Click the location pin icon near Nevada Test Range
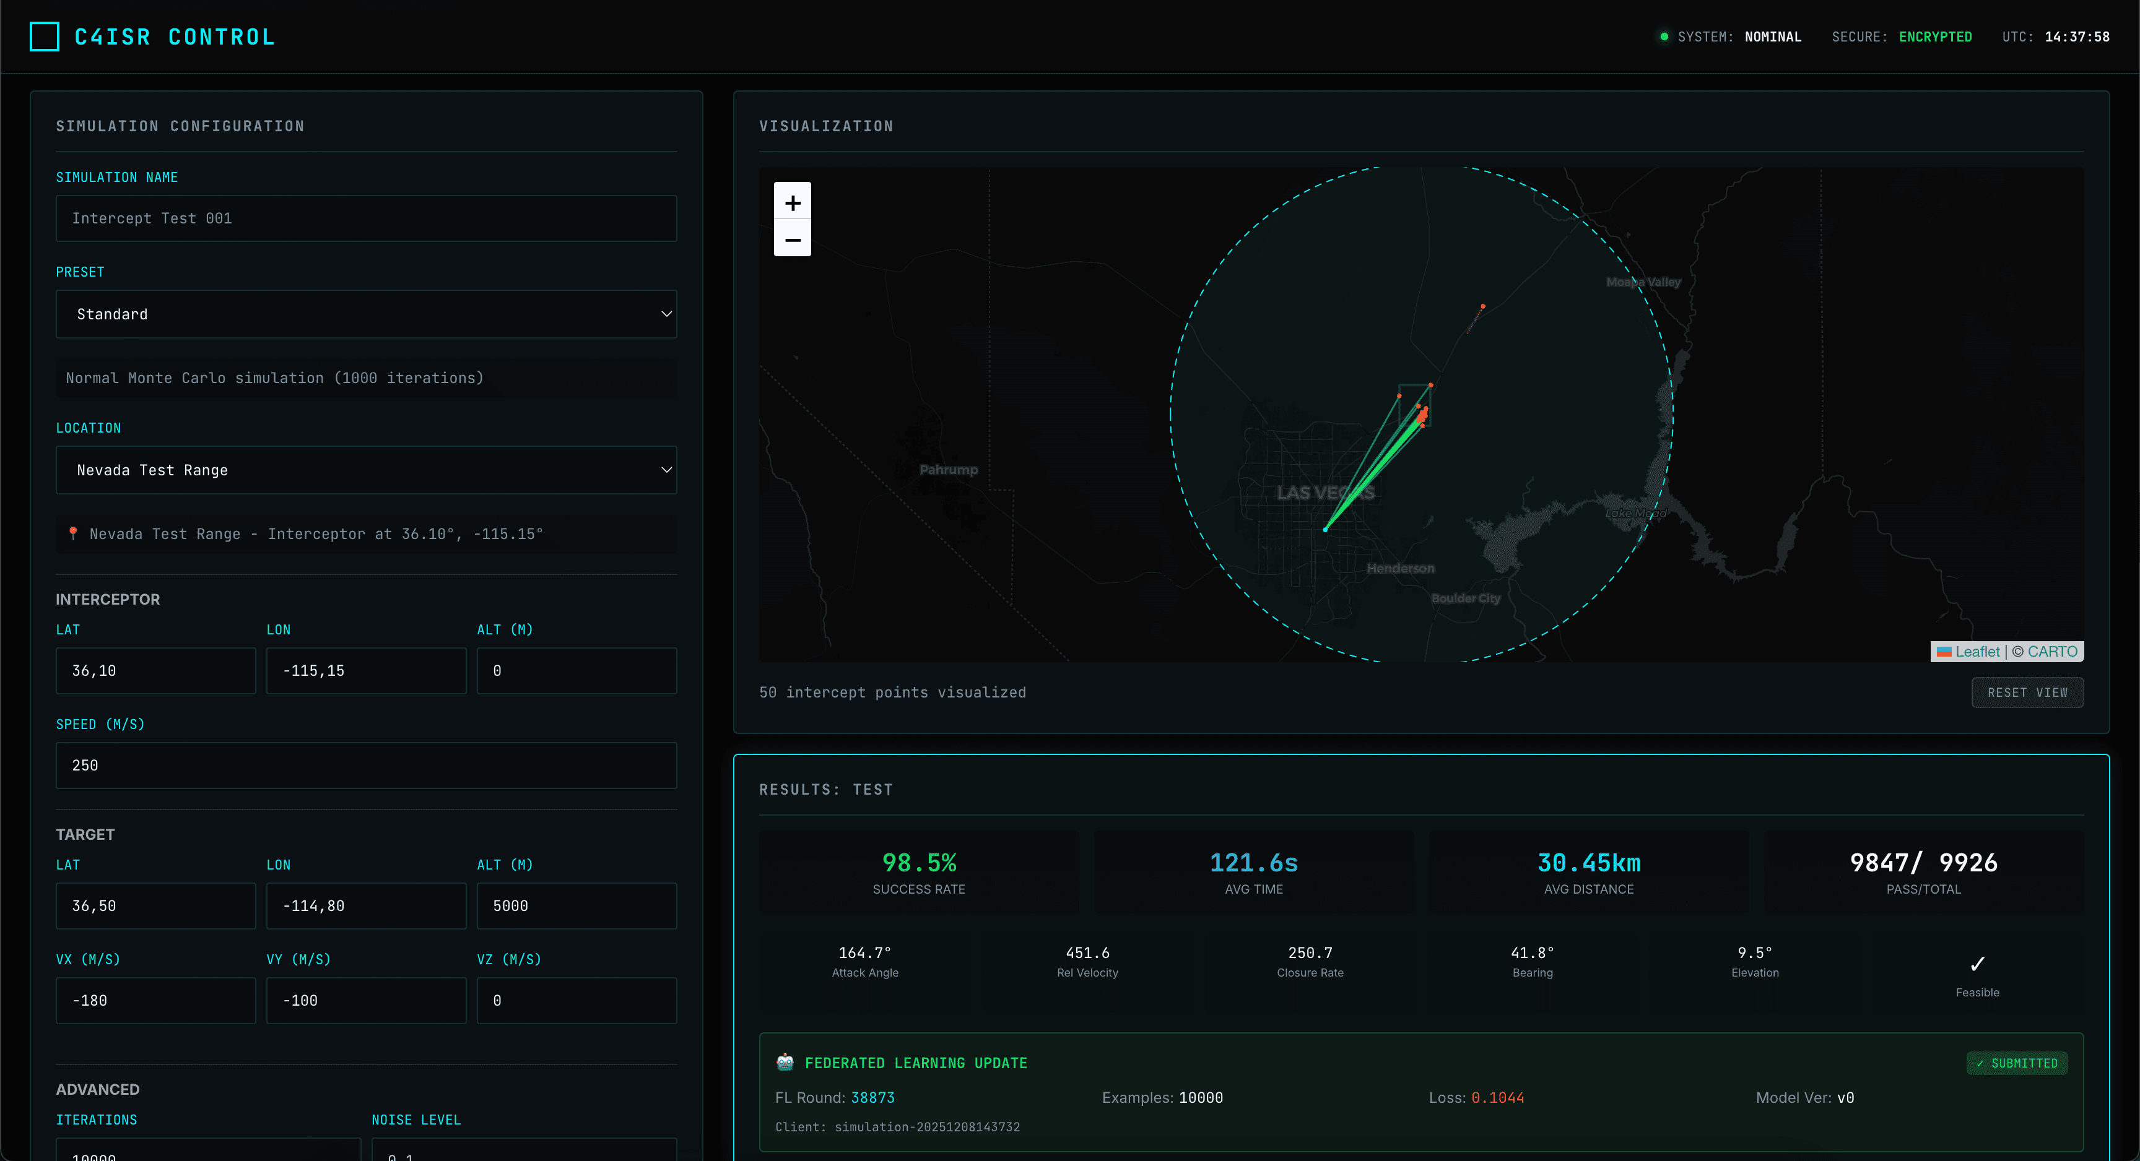2140x1161 pixels. (x=74, y=533)
